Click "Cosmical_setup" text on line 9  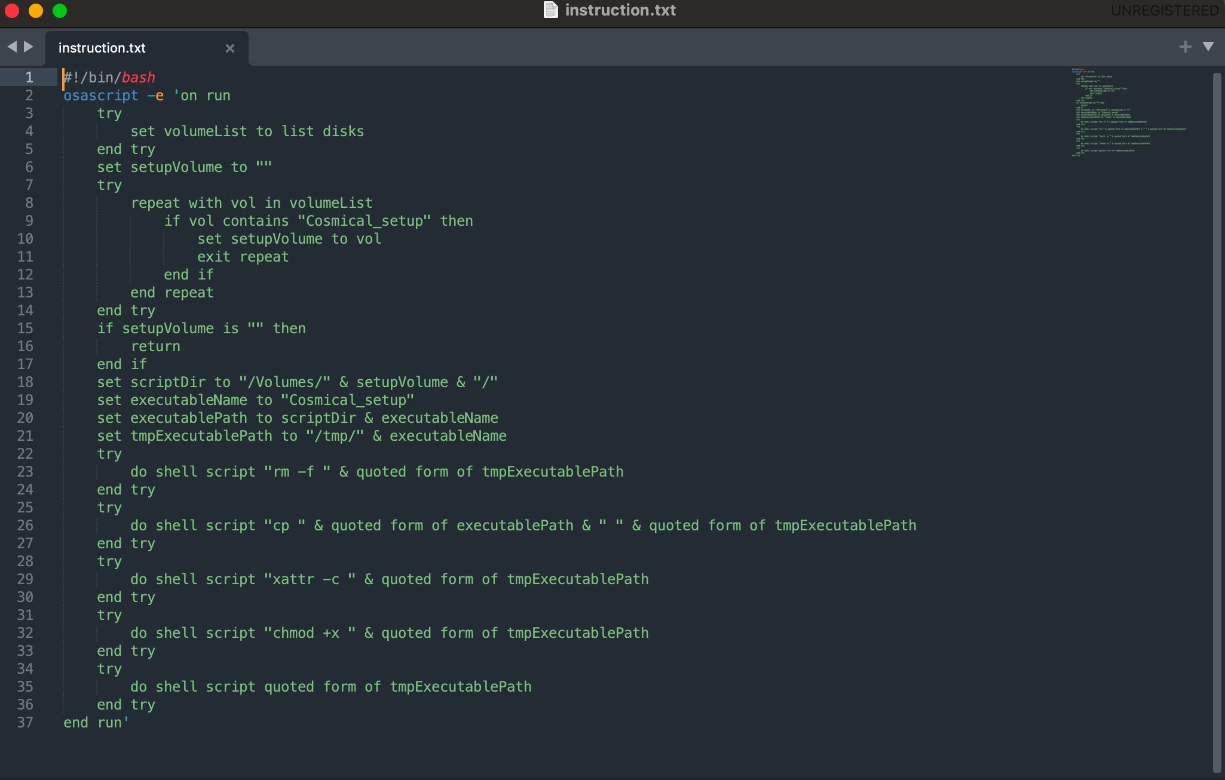(x=363, y=221)
